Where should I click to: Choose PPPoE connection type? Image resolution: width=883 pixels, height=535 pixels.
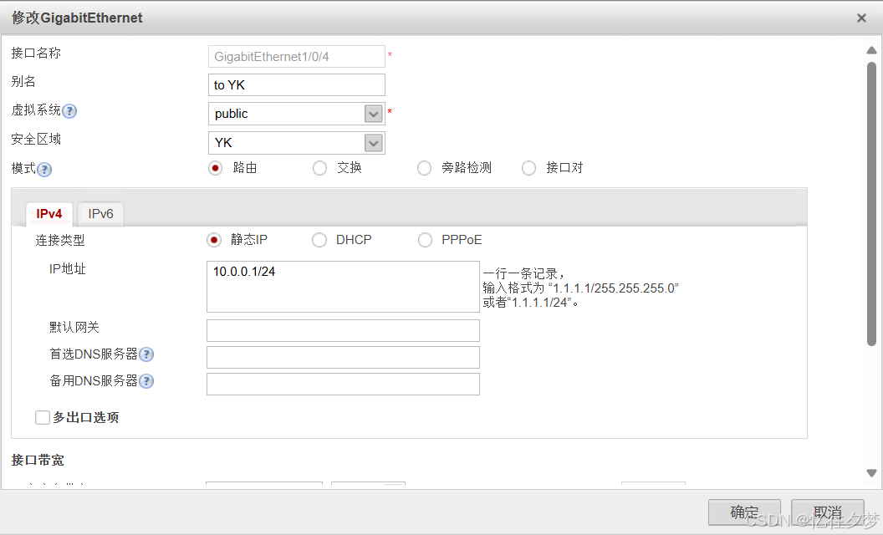pos(425,240)
